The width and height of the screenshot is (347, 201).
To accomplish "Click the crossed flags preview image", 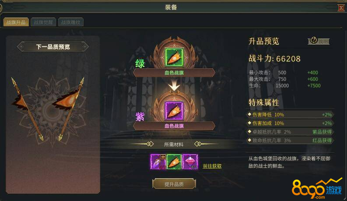I will [48, 109].
